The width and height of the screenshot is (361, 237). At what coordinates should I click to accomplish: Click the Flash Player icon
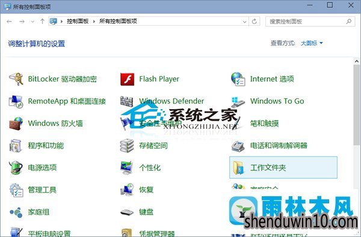click(127, 79)
